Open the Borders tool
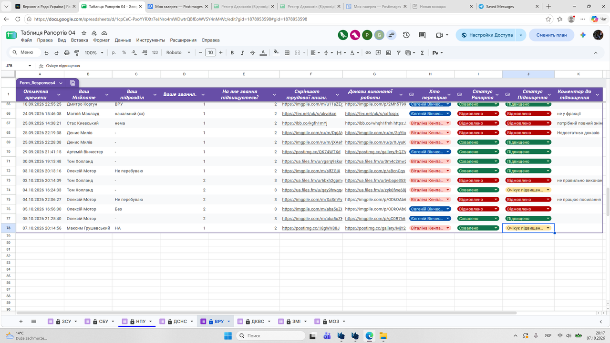This screenshot has height=343, width=610. tap(287, 53)
